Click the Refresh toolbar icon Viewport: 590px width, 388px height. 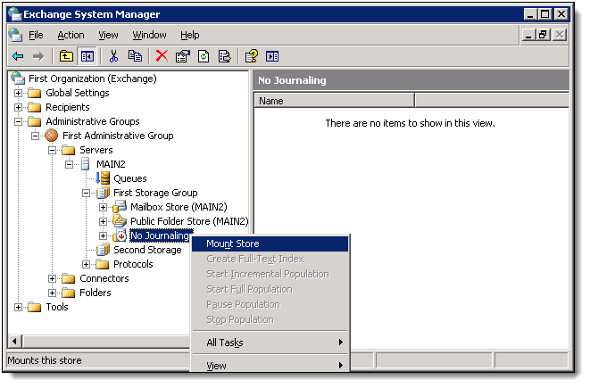pos(204,57)
